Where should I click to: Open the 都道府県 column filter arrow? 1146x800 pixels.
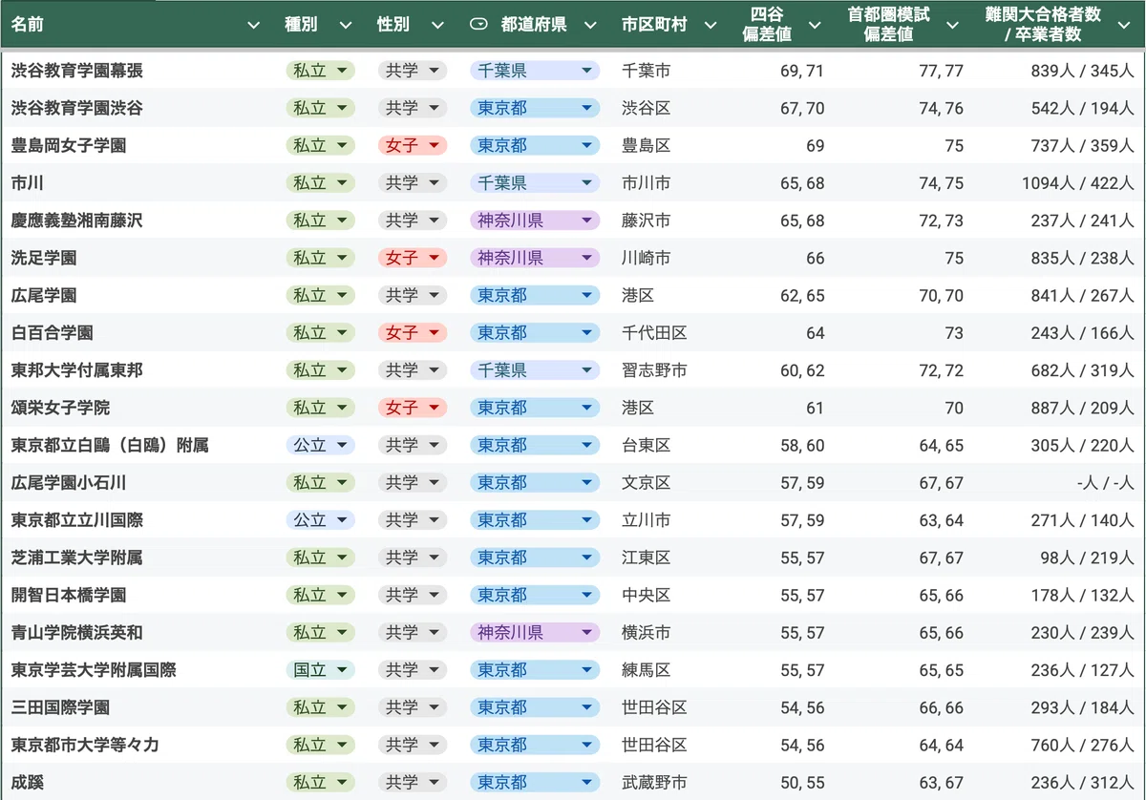click(x=590, y=26)
